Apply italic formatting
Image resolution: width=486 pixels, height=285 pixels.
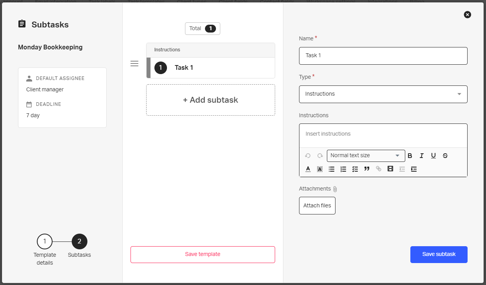tap(422, 156)
